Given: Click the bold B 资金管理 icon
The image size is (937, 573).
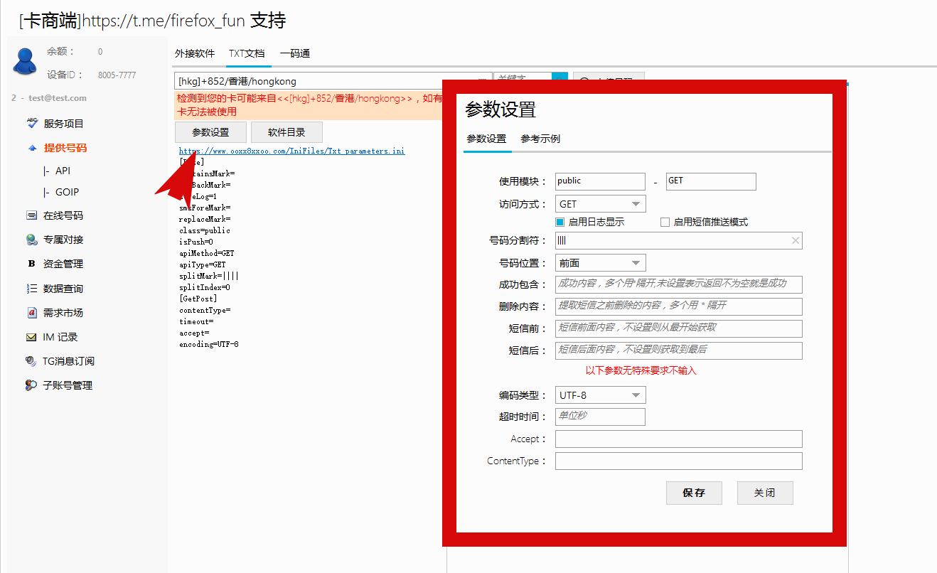Looking at the screenshot, I should pos(31,264).
